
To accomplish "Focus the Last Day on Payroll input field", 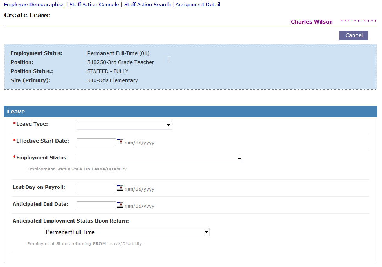I will click(96, 188).
